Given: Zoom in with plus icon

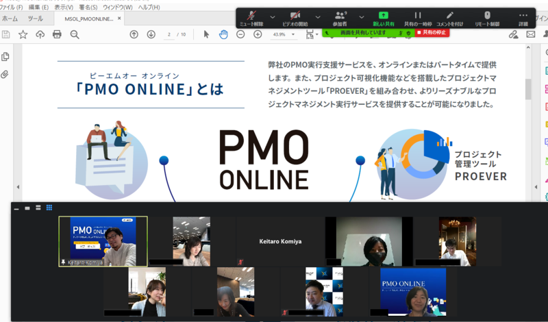Looking at the screenshot, I should (x=258, y=34).
